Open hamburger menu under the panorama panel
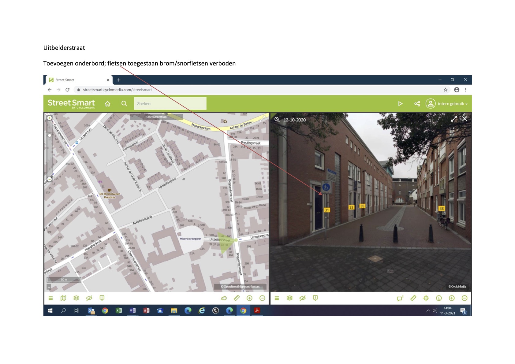Screen dimensions: 515x364 pyautogui.click(x=277, y=298)
